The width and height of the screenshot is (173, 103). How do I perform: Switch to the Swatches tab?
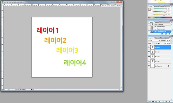click(157, 6)
